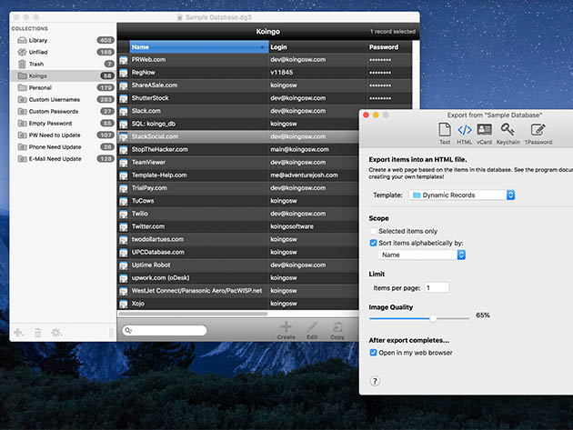Click the Edit pencil icon
Viewport: 573px width, 430px height.
[x=312, y=330]
